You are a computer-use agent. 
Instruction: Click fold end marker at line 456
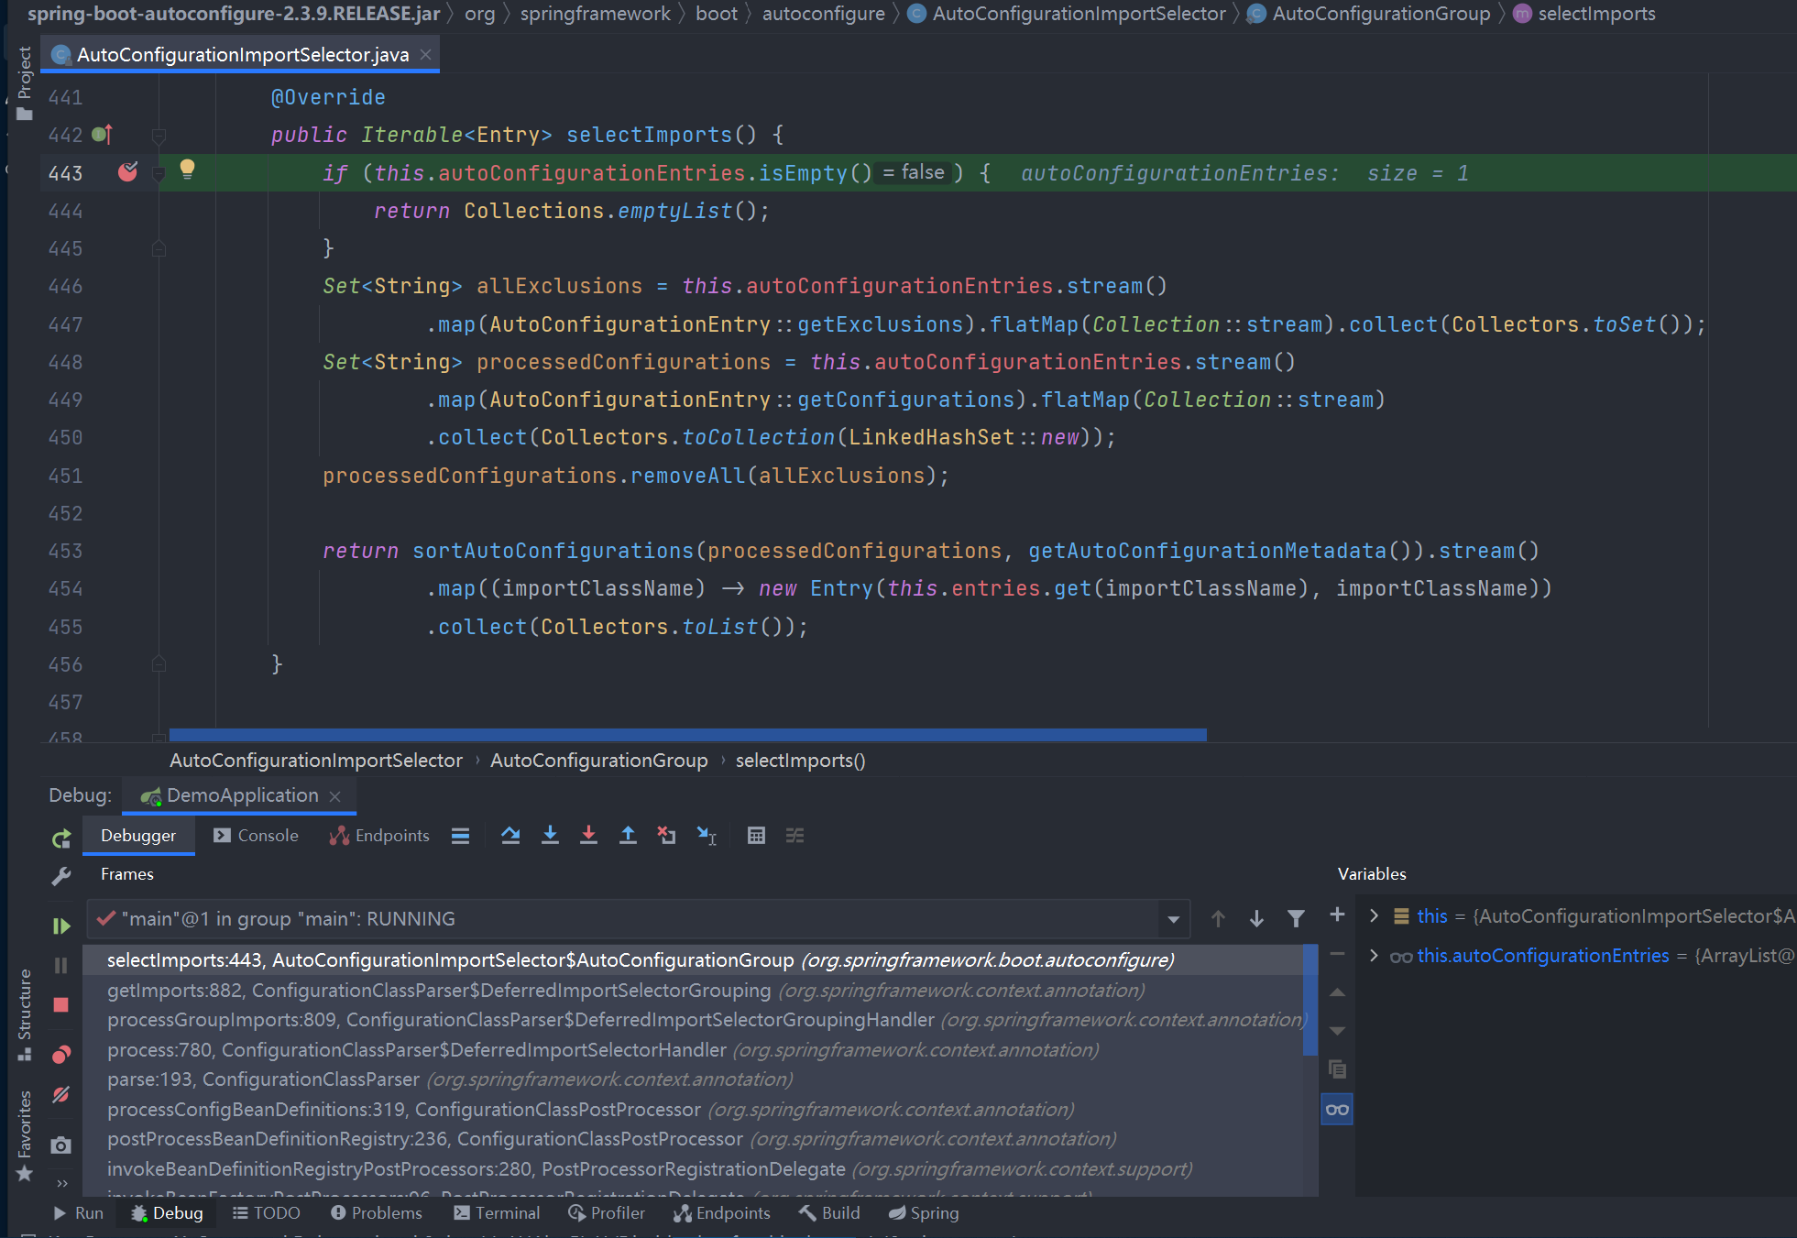(x=159, y=663)
